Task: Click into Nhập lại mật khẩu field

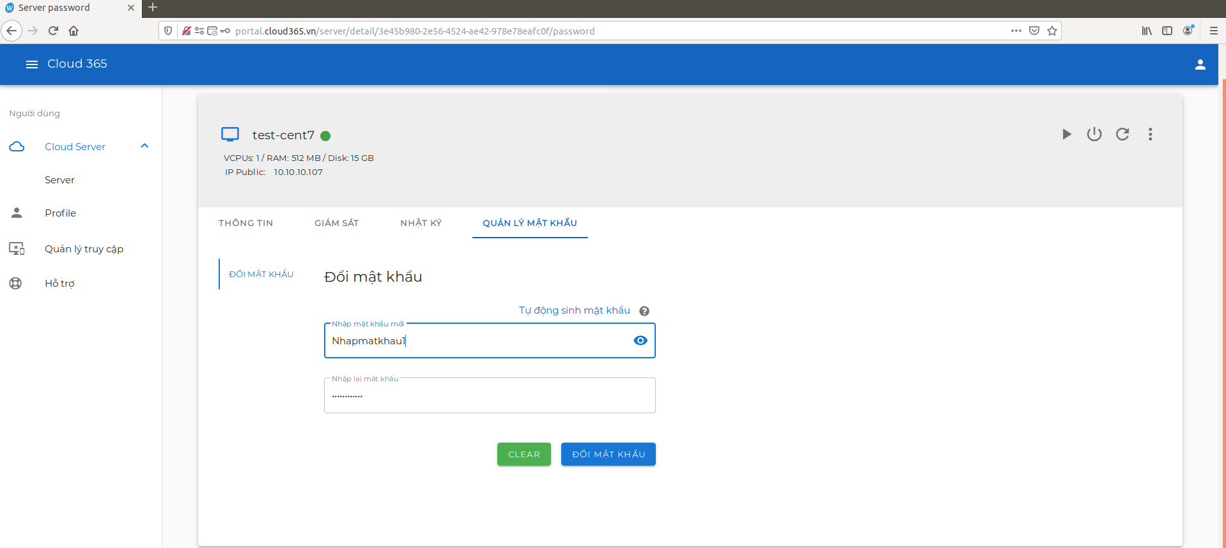Action: [490, 395]
